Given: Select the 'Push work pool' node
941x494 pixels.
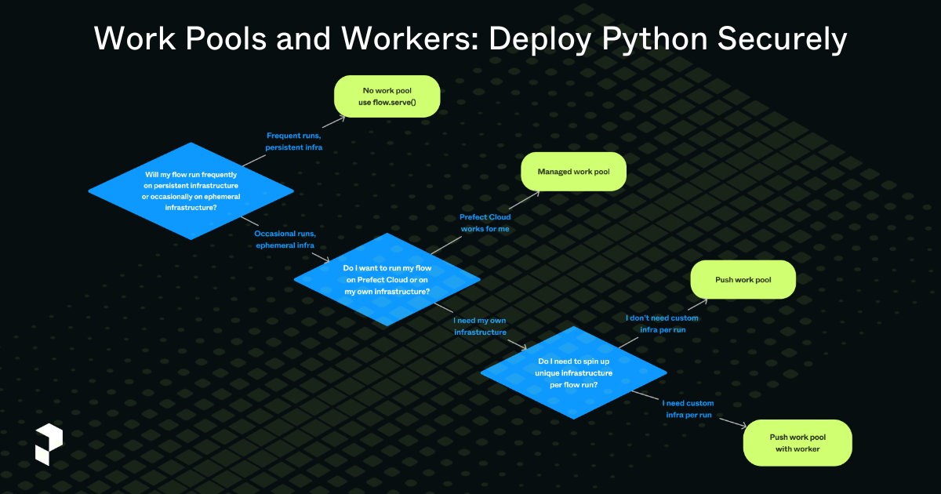Looking at the screenshot, I should click(x=743, y=279).
